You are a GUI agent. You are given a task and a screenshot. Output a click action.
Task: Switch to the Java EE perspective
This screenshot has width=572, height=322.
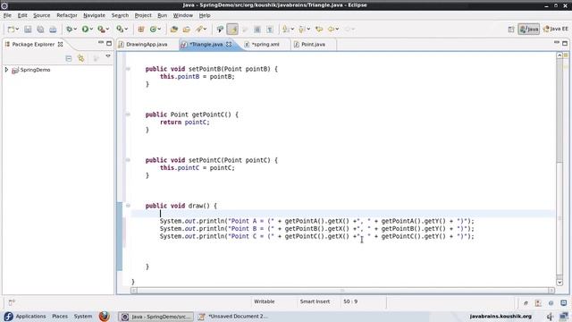tap(555, 30)
